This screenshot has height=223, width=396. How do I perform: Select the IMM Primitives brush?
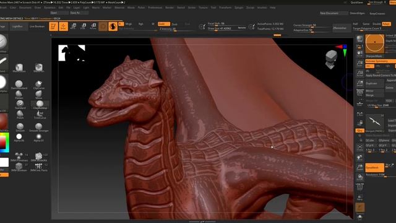[19, 157]
